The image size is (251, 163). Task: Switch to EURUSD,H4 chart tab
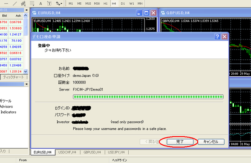[43, 152]
